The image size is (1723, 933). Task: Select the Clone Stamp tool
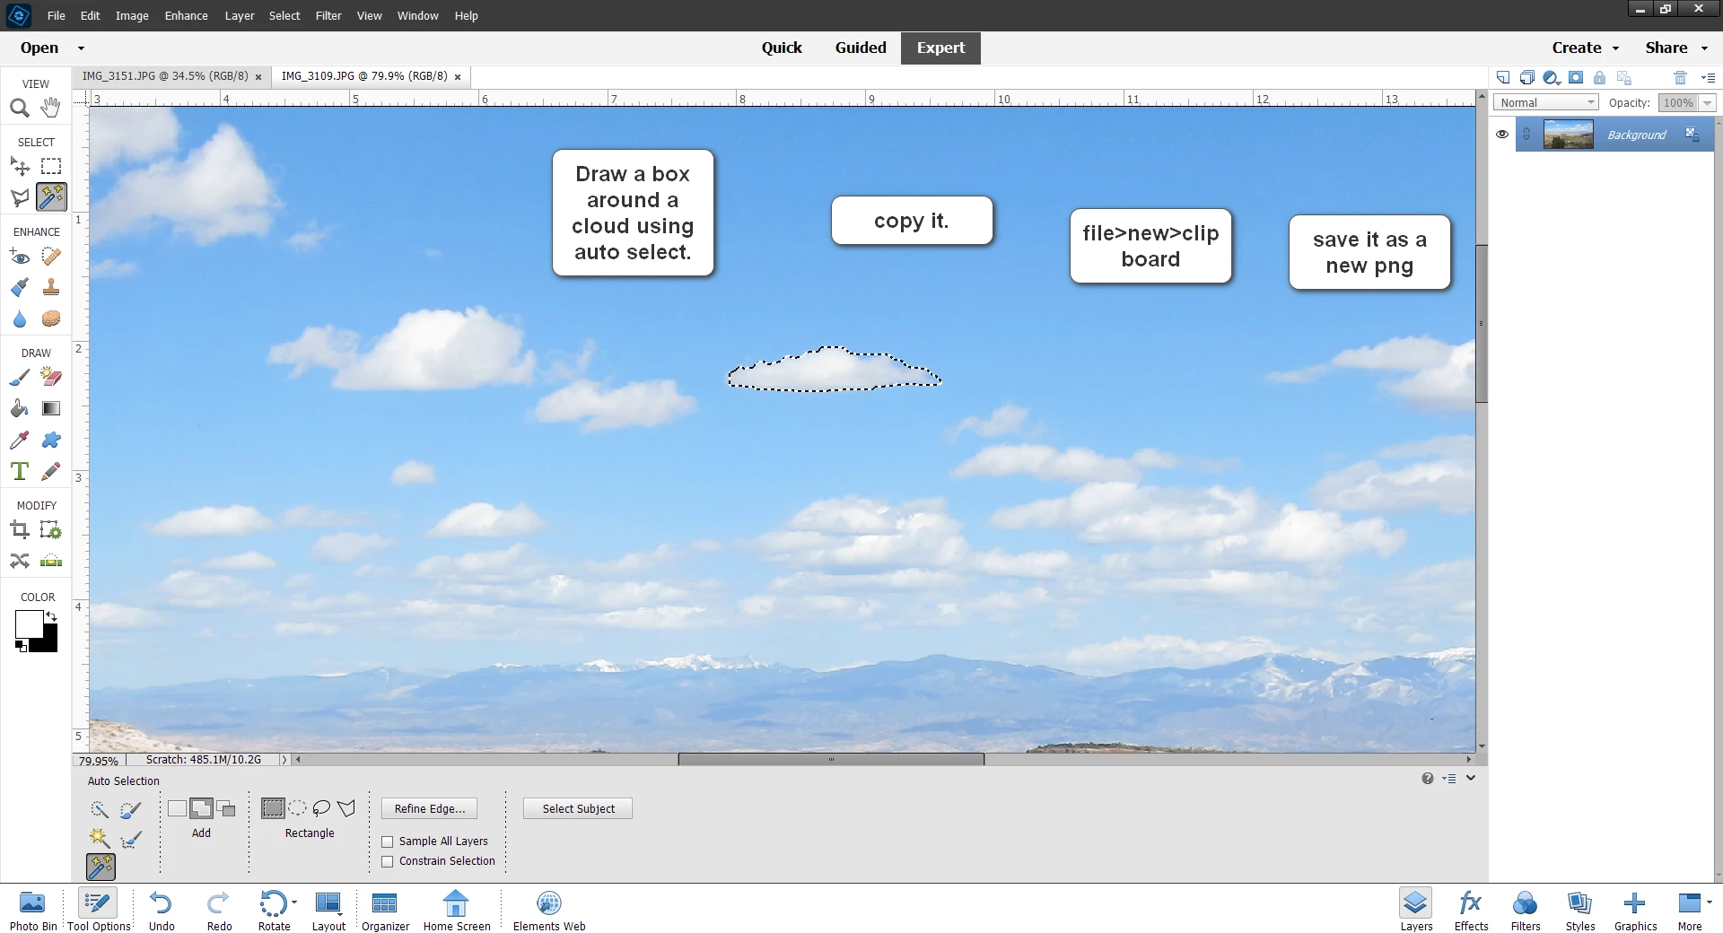(x=51, y=287)
